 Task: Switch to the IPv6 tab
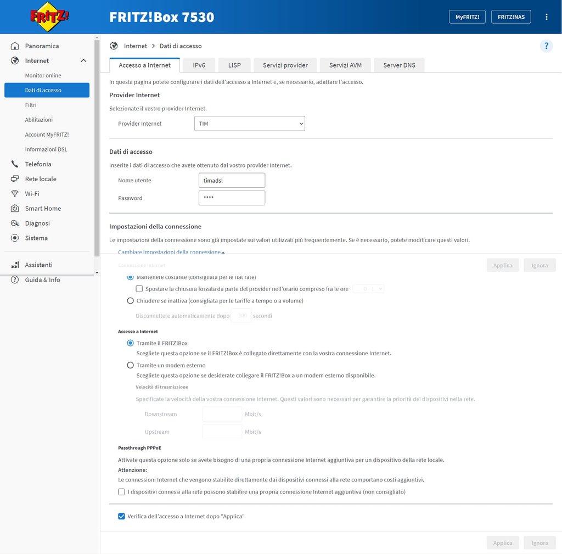pos(199,65)
